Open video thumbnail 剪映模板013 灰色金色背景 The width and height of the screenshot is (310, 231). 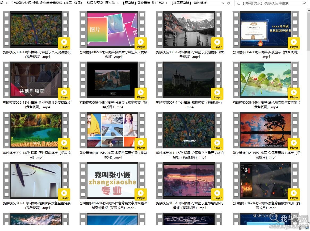[36, 180]
